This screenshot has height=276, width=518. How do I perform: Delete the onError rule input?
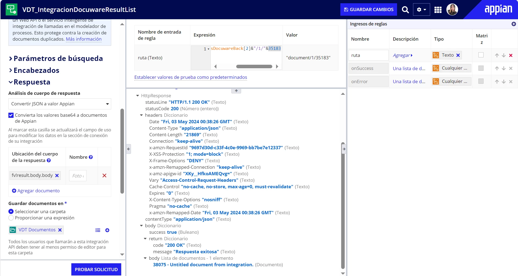pos(511,82)
